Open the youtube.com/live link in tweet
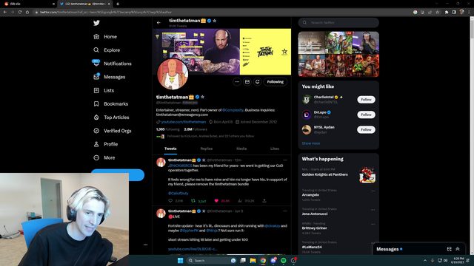This screenshot has height=266, width=474. (x=193, y=249)
